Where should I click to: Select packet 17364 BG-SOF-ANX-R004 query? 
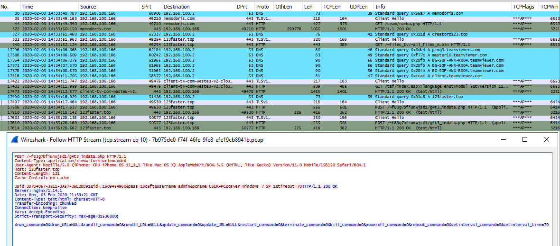[x=280, y=60]
